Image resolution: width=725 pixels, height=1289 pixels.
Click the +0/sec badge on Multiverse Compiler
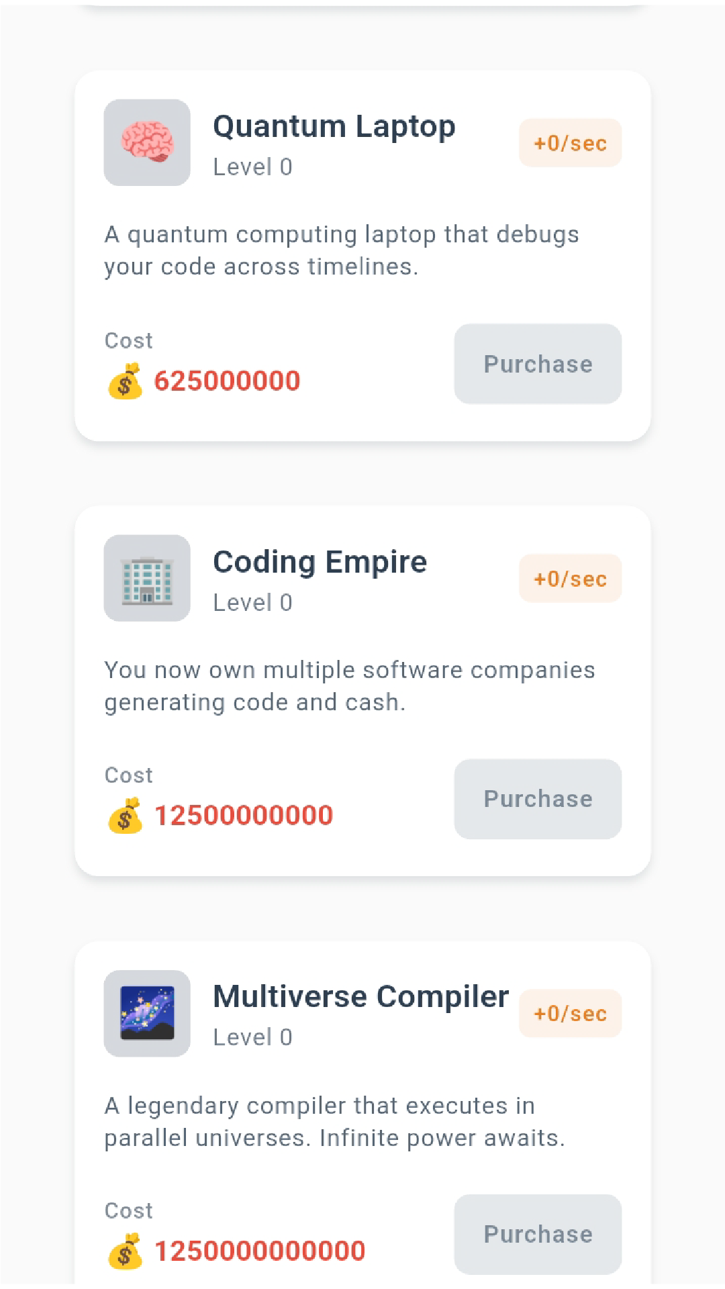pos(570,1014)
